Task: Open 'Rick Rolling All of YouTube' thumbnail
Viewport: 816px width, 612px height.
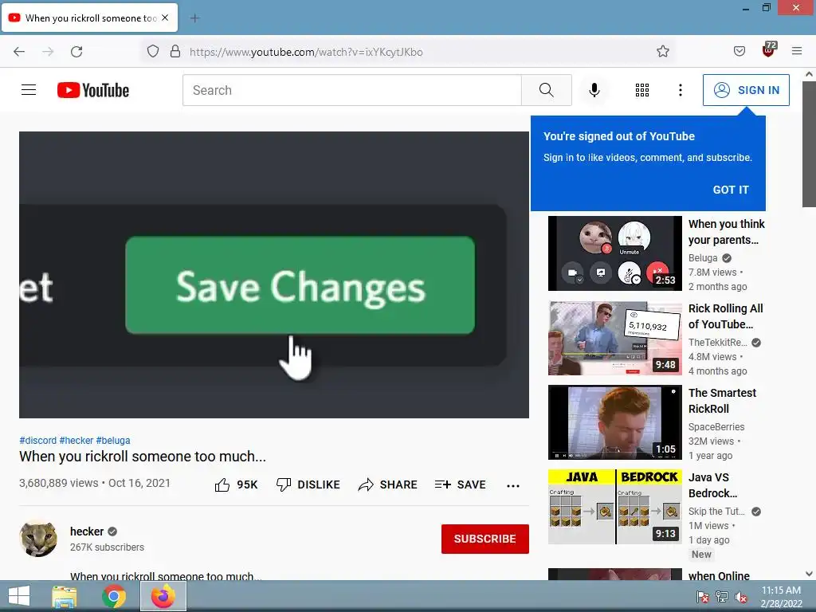Action: point(614,338)
